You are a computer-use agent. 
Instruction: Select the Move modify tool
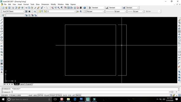click(179, 35)
